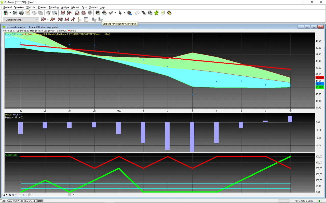Click the envelope messages icon
This screenshot has width=326, height=203.
pos(137,13)
